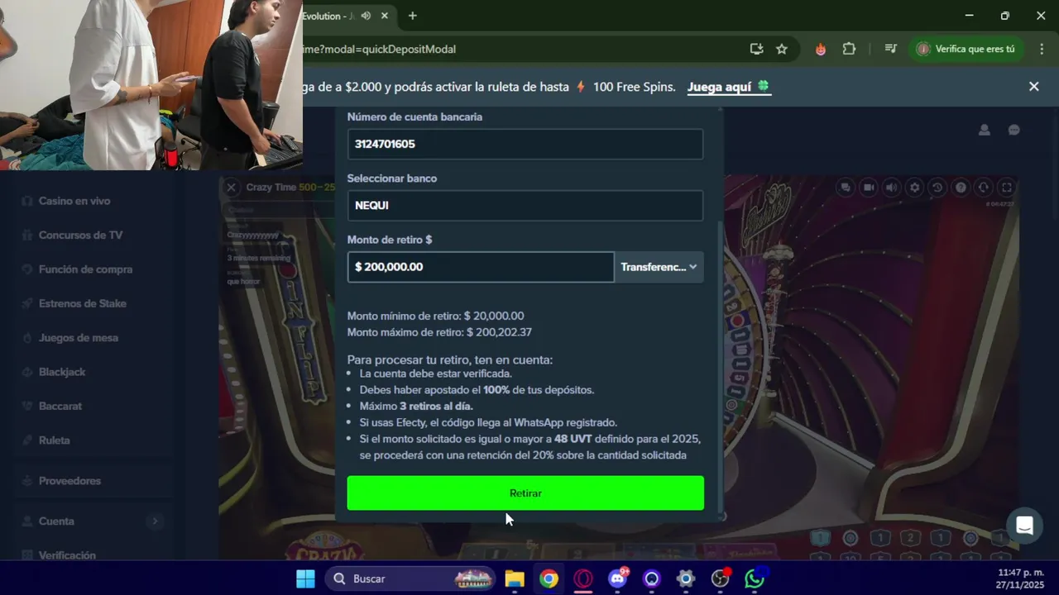This screenshot has height=595, width=1059.
Task: Mute the tab audio speaker icon
Action: click(x=366, y=16)
